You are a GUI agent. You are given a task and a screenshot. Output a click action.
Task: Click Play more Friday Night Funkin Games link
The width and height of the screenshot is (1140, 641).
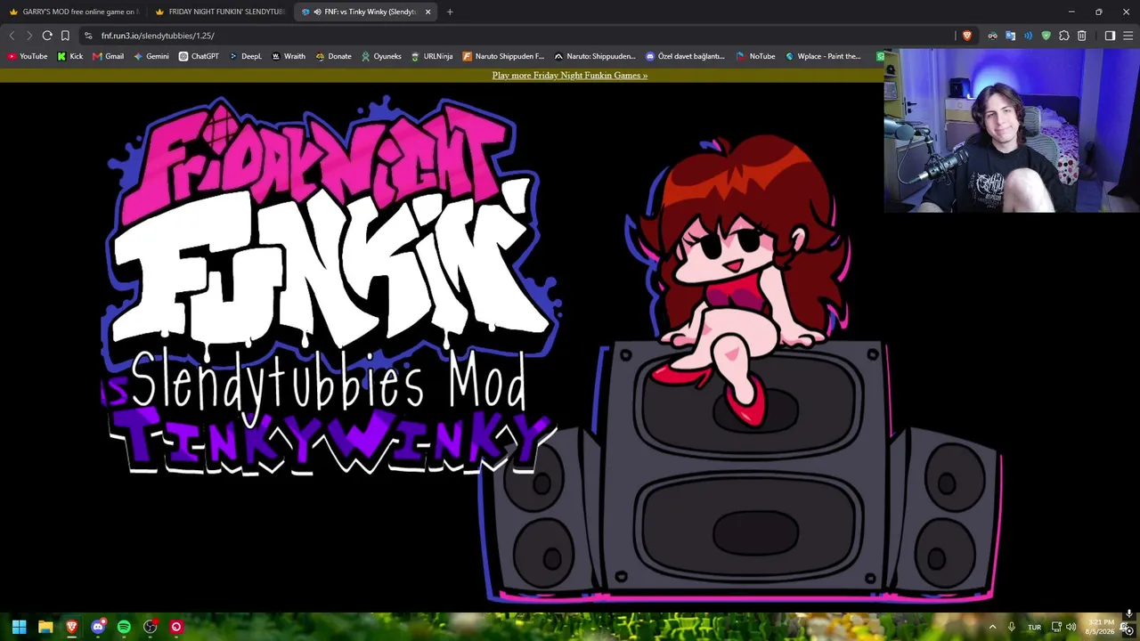570,76
